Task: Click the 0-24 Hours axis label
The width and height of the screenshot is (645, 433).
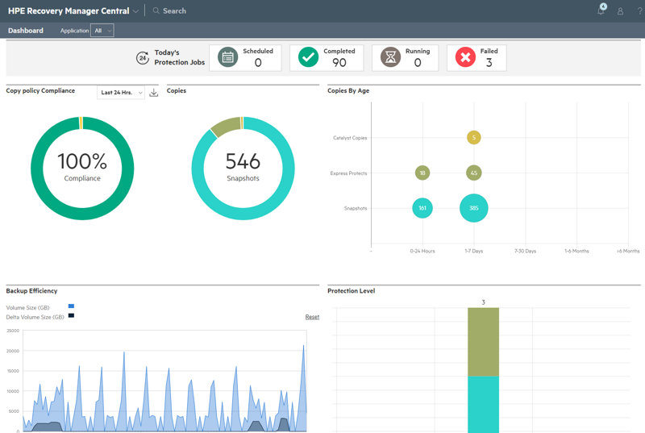Action: click(422, 251)
